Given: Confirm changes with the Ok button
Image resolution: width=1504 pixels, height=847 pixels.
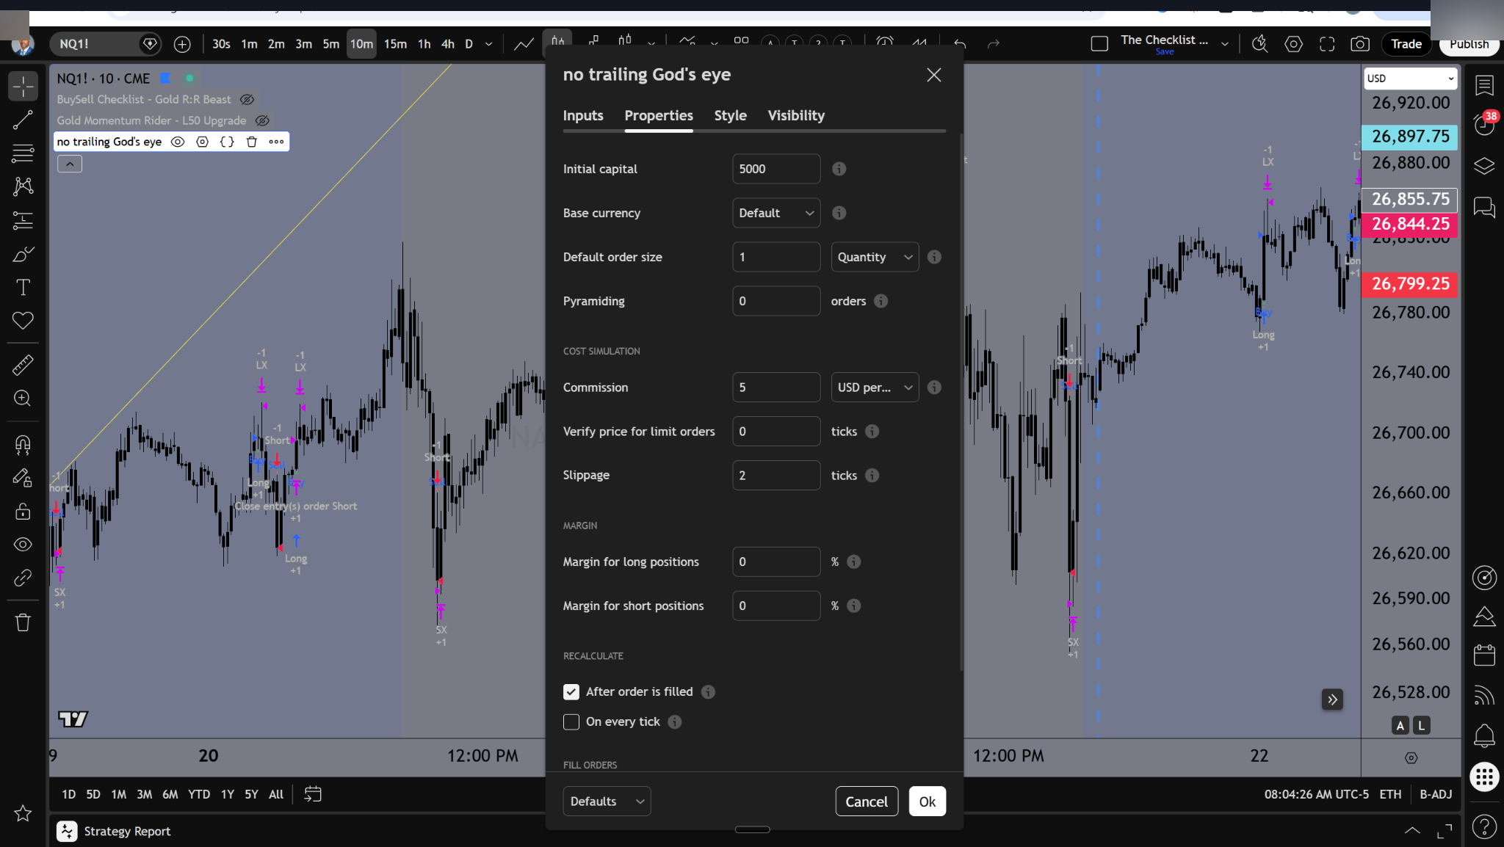Looking at the screenshot, I should point(927,801).
